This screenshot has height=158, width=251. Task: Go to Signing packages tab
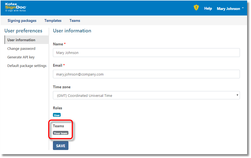22,20
